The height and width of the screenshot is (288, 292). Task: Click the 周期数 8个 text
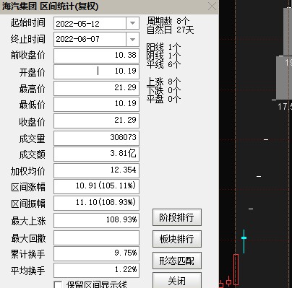pyautogui.click(x=168, y=21)
